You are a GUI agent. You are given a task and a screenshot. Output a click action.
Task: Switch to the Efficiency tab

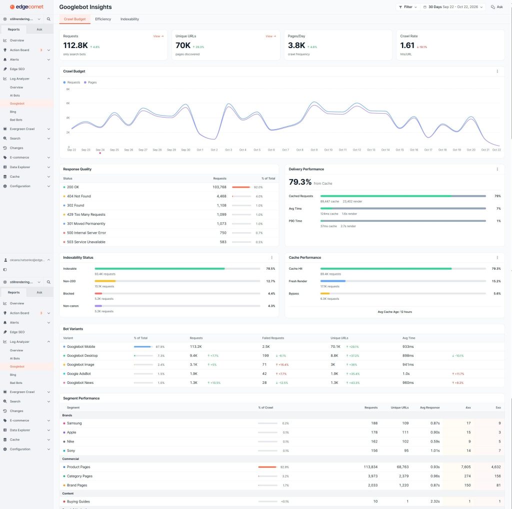pyautogui.click(x=103, y=20)
